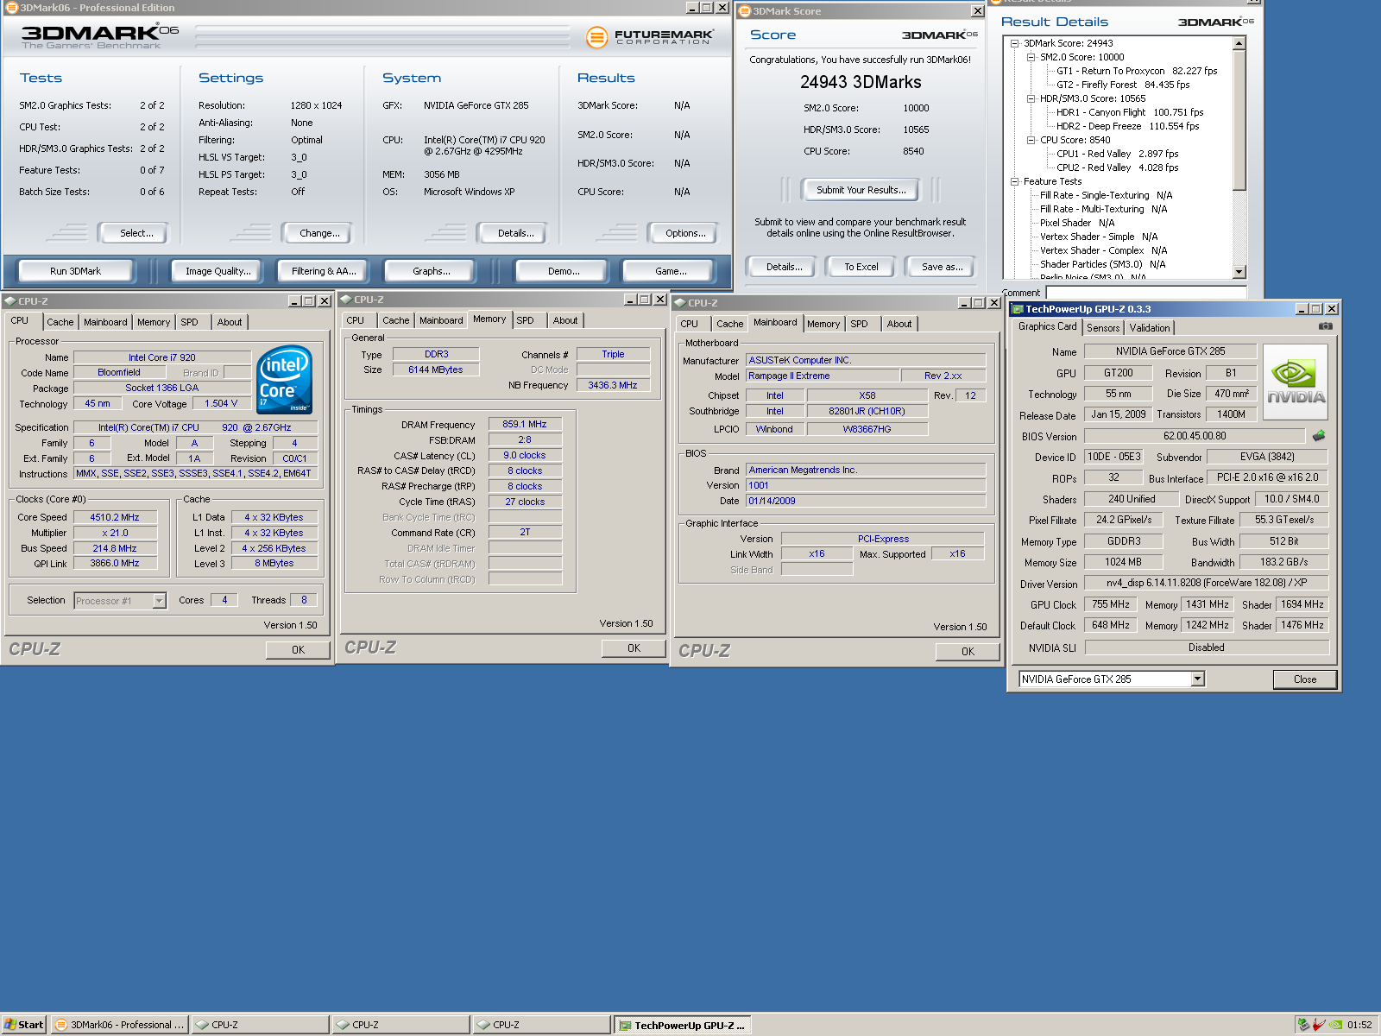Collapse the CPU Score: 8540 node
This screenshot has width=1381, height=1036.
click(1031, 140)
